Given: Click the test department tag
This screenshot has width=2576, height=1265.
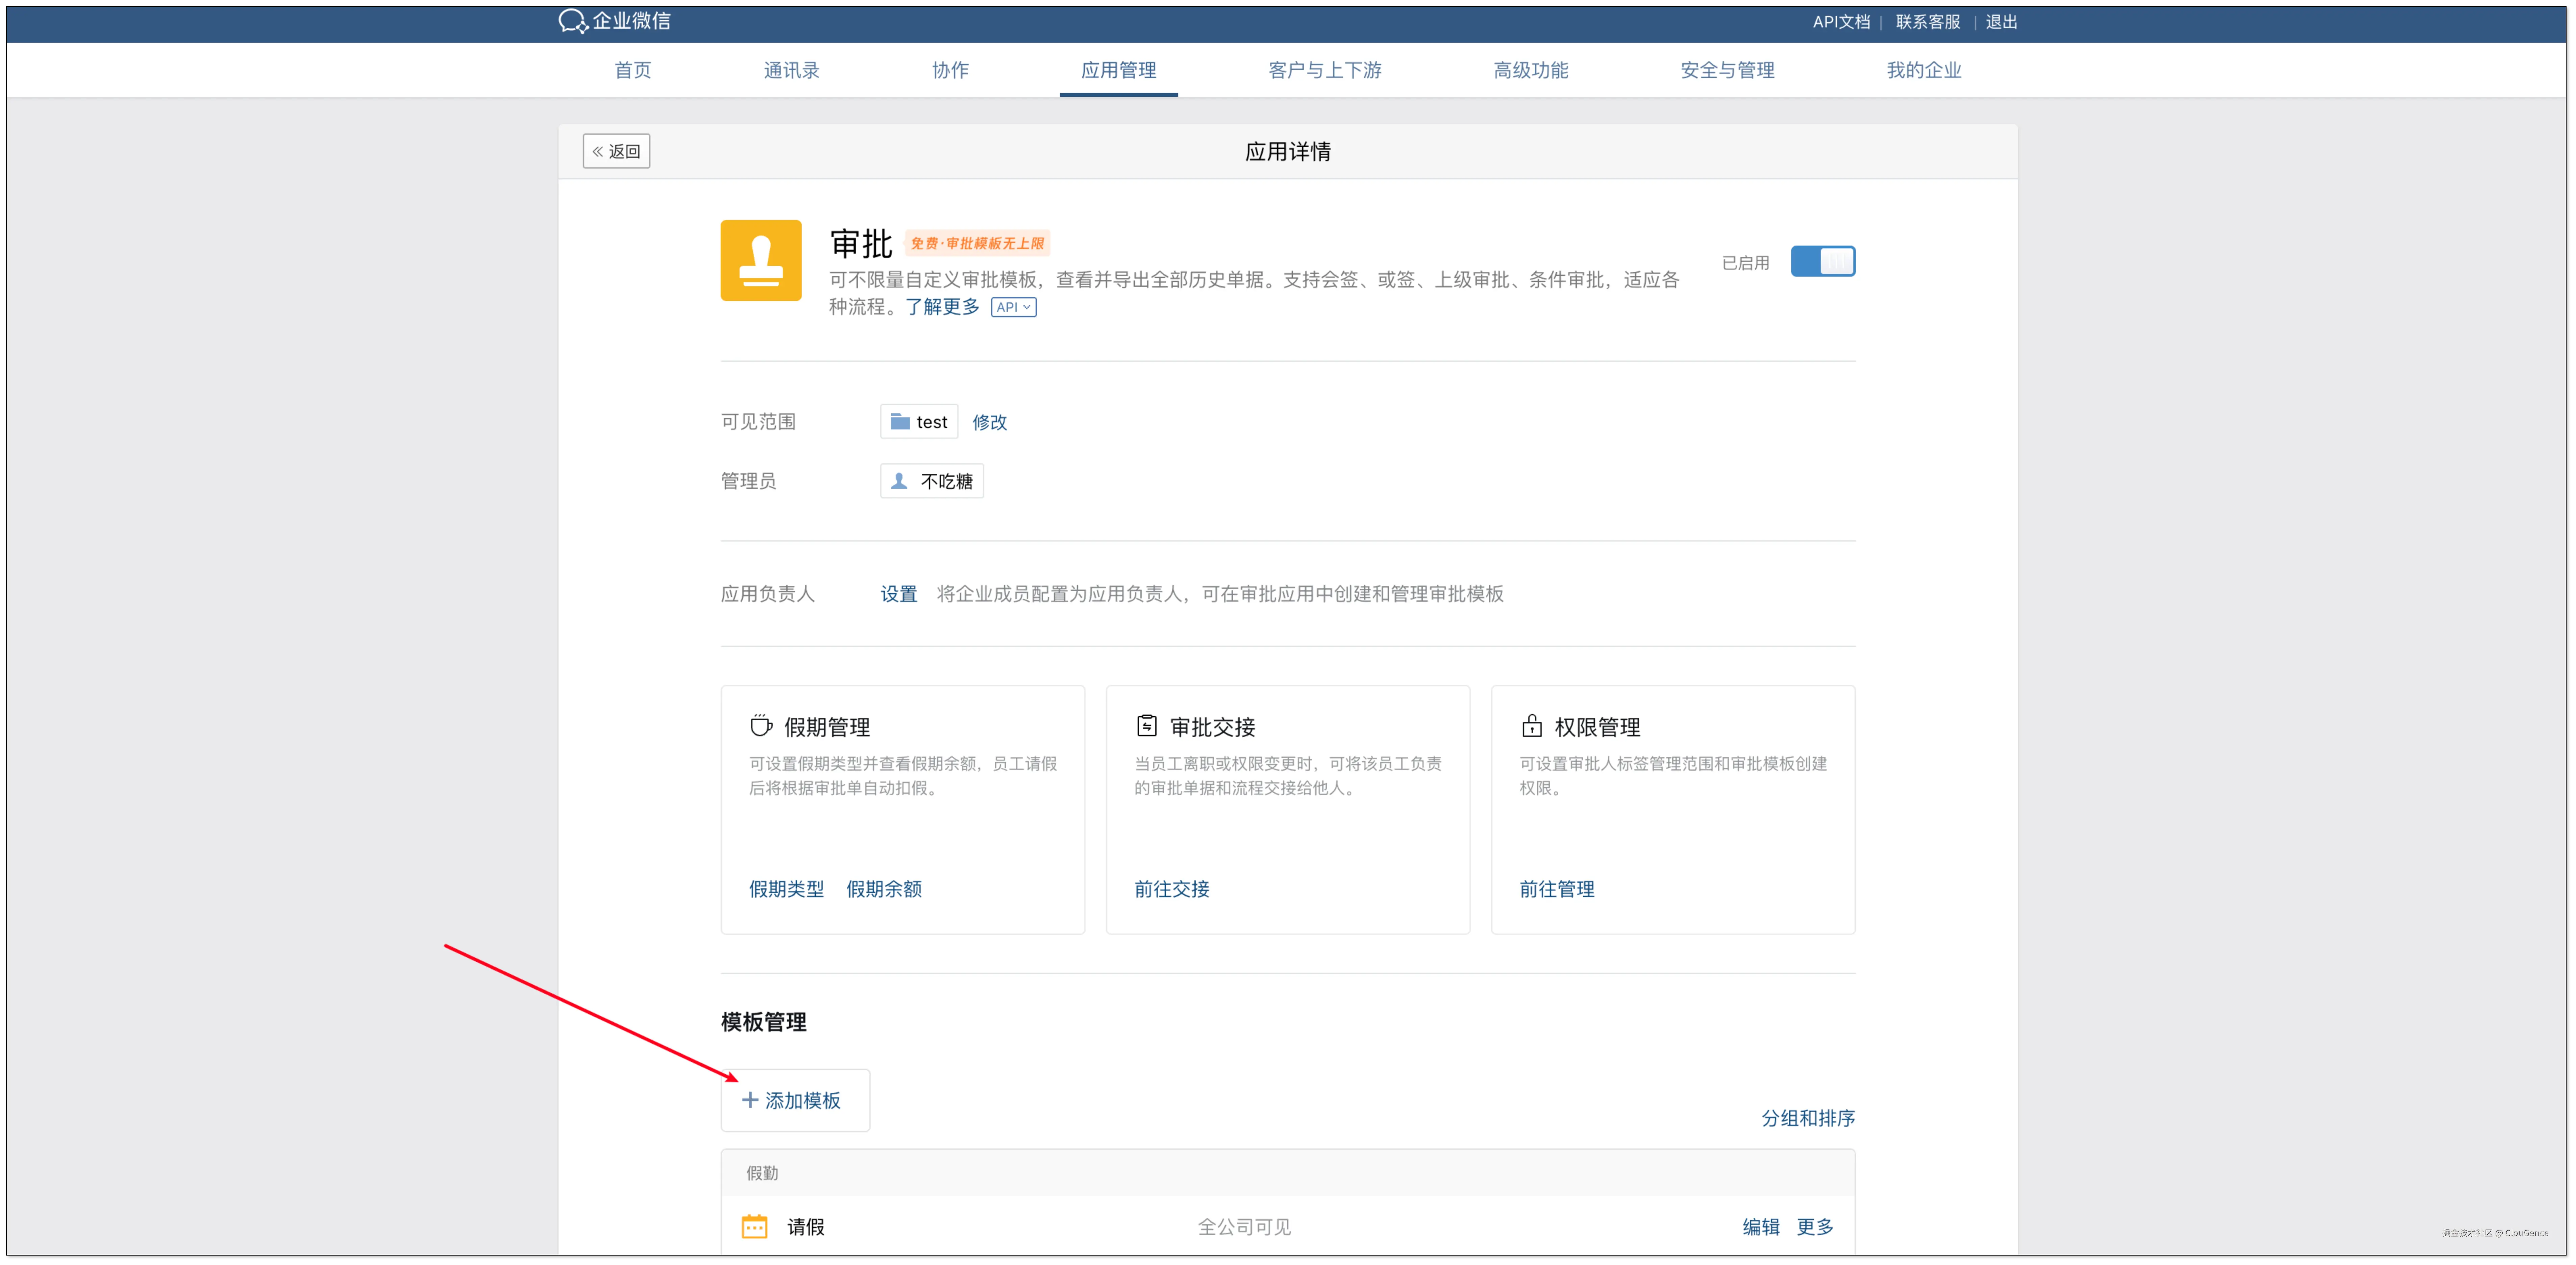Looking at the screenshot, I should tap(919, 422).
